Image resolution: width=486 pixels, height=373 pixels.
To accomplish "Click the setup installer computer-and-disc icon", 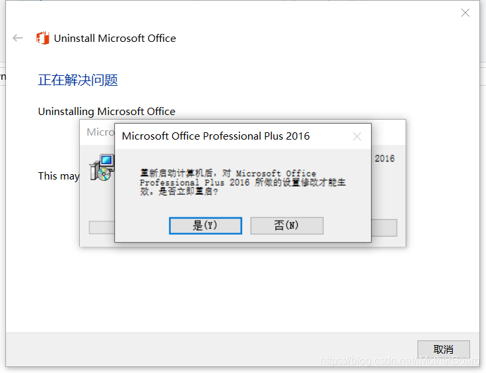I will pyautogui.click(x=102, y=168).
